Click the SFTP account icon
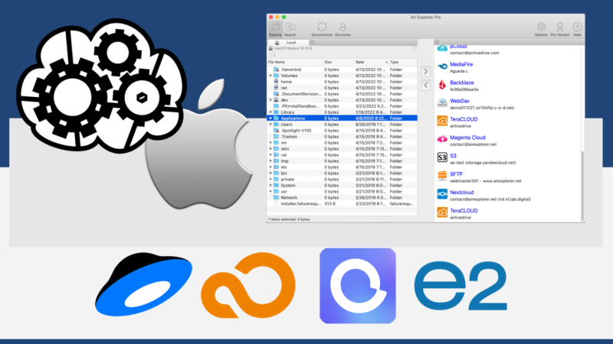Viewport: 613px width, 344px height. [x=442, y=176]
